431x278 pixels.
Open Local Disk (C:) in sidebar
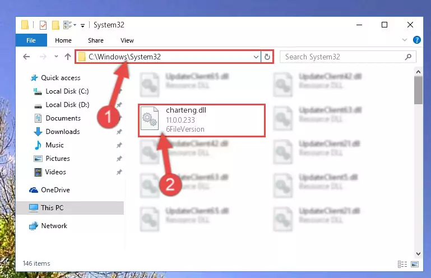point(61,91)
